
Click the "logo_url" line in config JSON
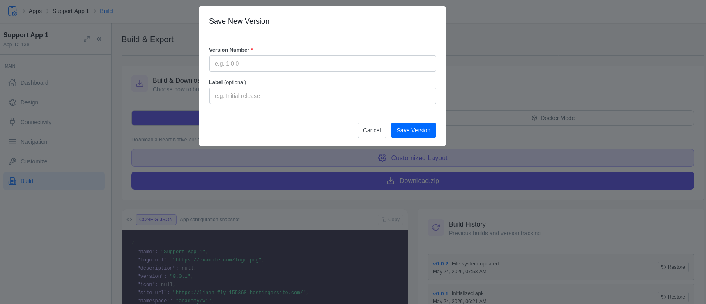200,260
